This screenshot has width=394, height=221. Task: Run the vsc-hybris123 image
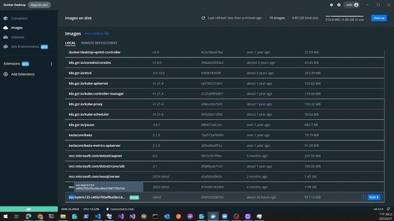coord(374,198)
